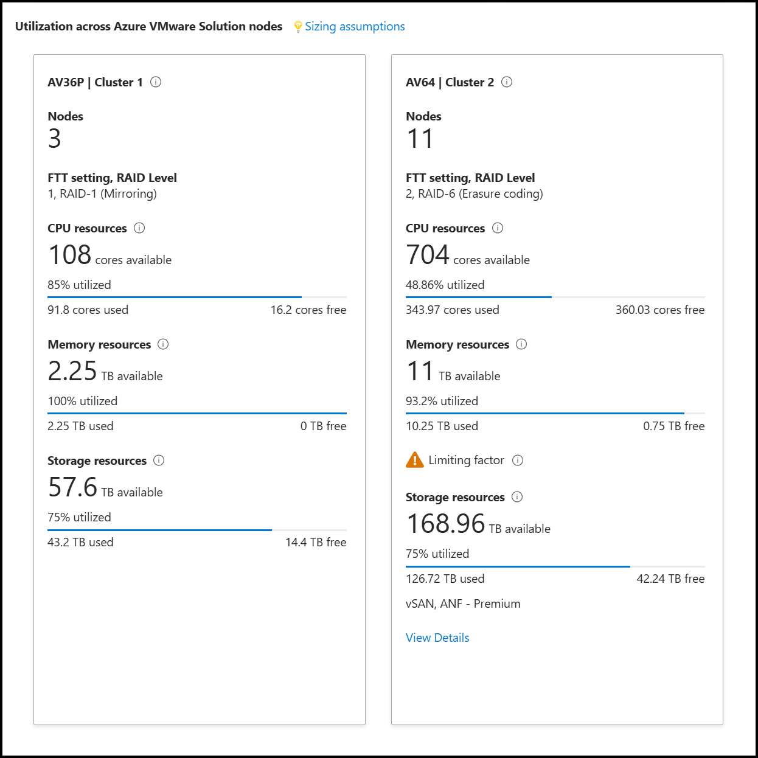The image size is (758, 758).
Task: Click the '168.96 TB available' figure
Action: pos(478,524)
